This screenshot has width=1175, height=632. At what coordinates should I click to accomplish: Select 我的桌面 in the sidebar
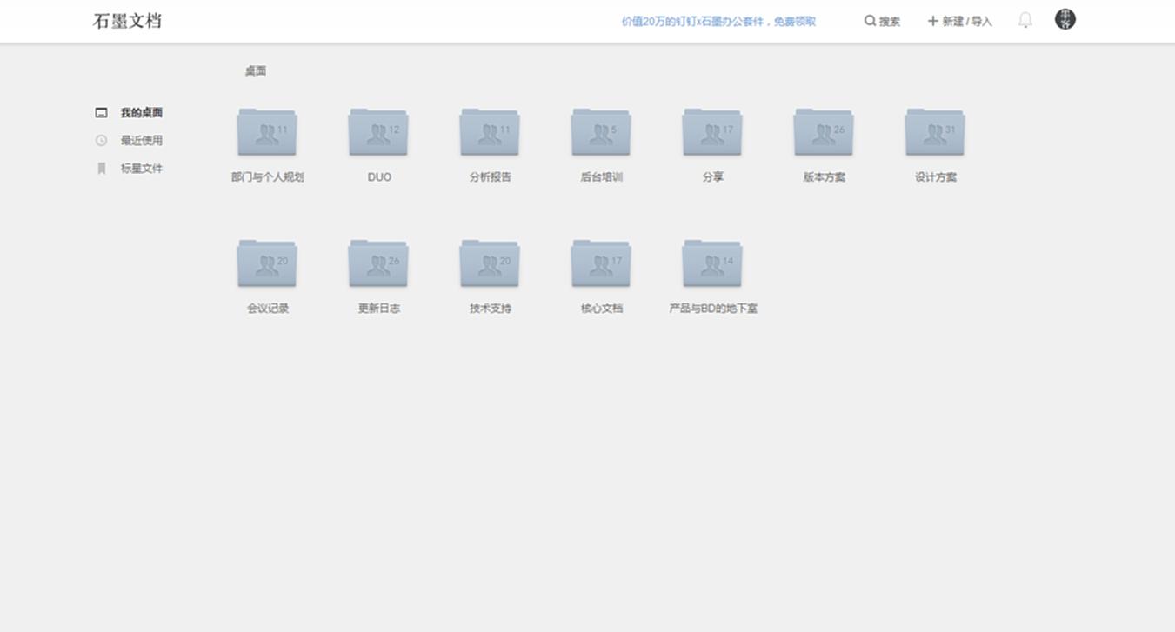[x=141, y=113]
